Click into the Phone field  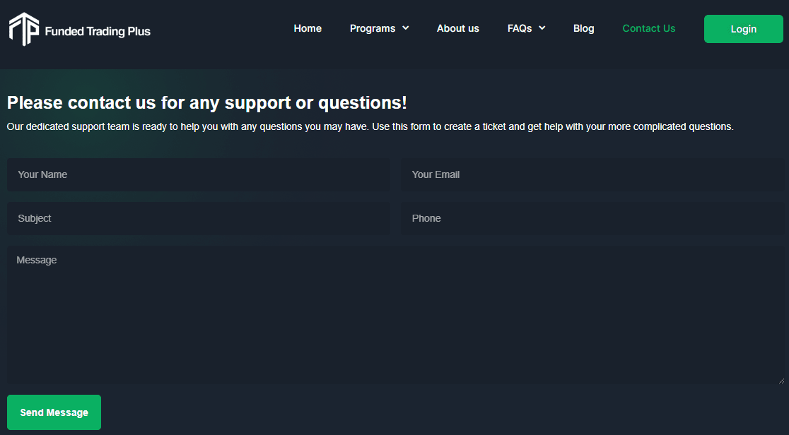[x=592, y=218]
